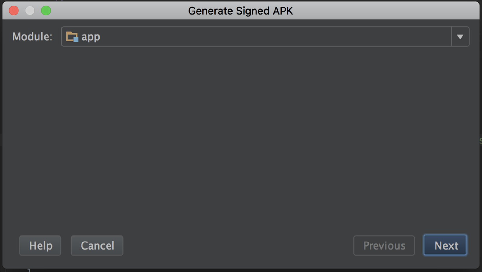Open the Module dropdown arrow
This screenshot has height=272, width=482.
tap(460, 37)
